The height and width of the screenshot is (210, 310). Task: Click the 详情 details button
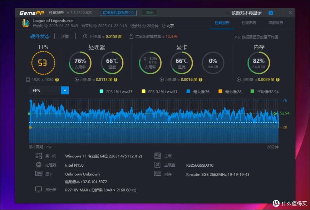tap(65, 36)
